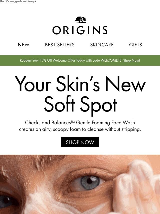Click the Origins tree logo icon

point(80,20)
